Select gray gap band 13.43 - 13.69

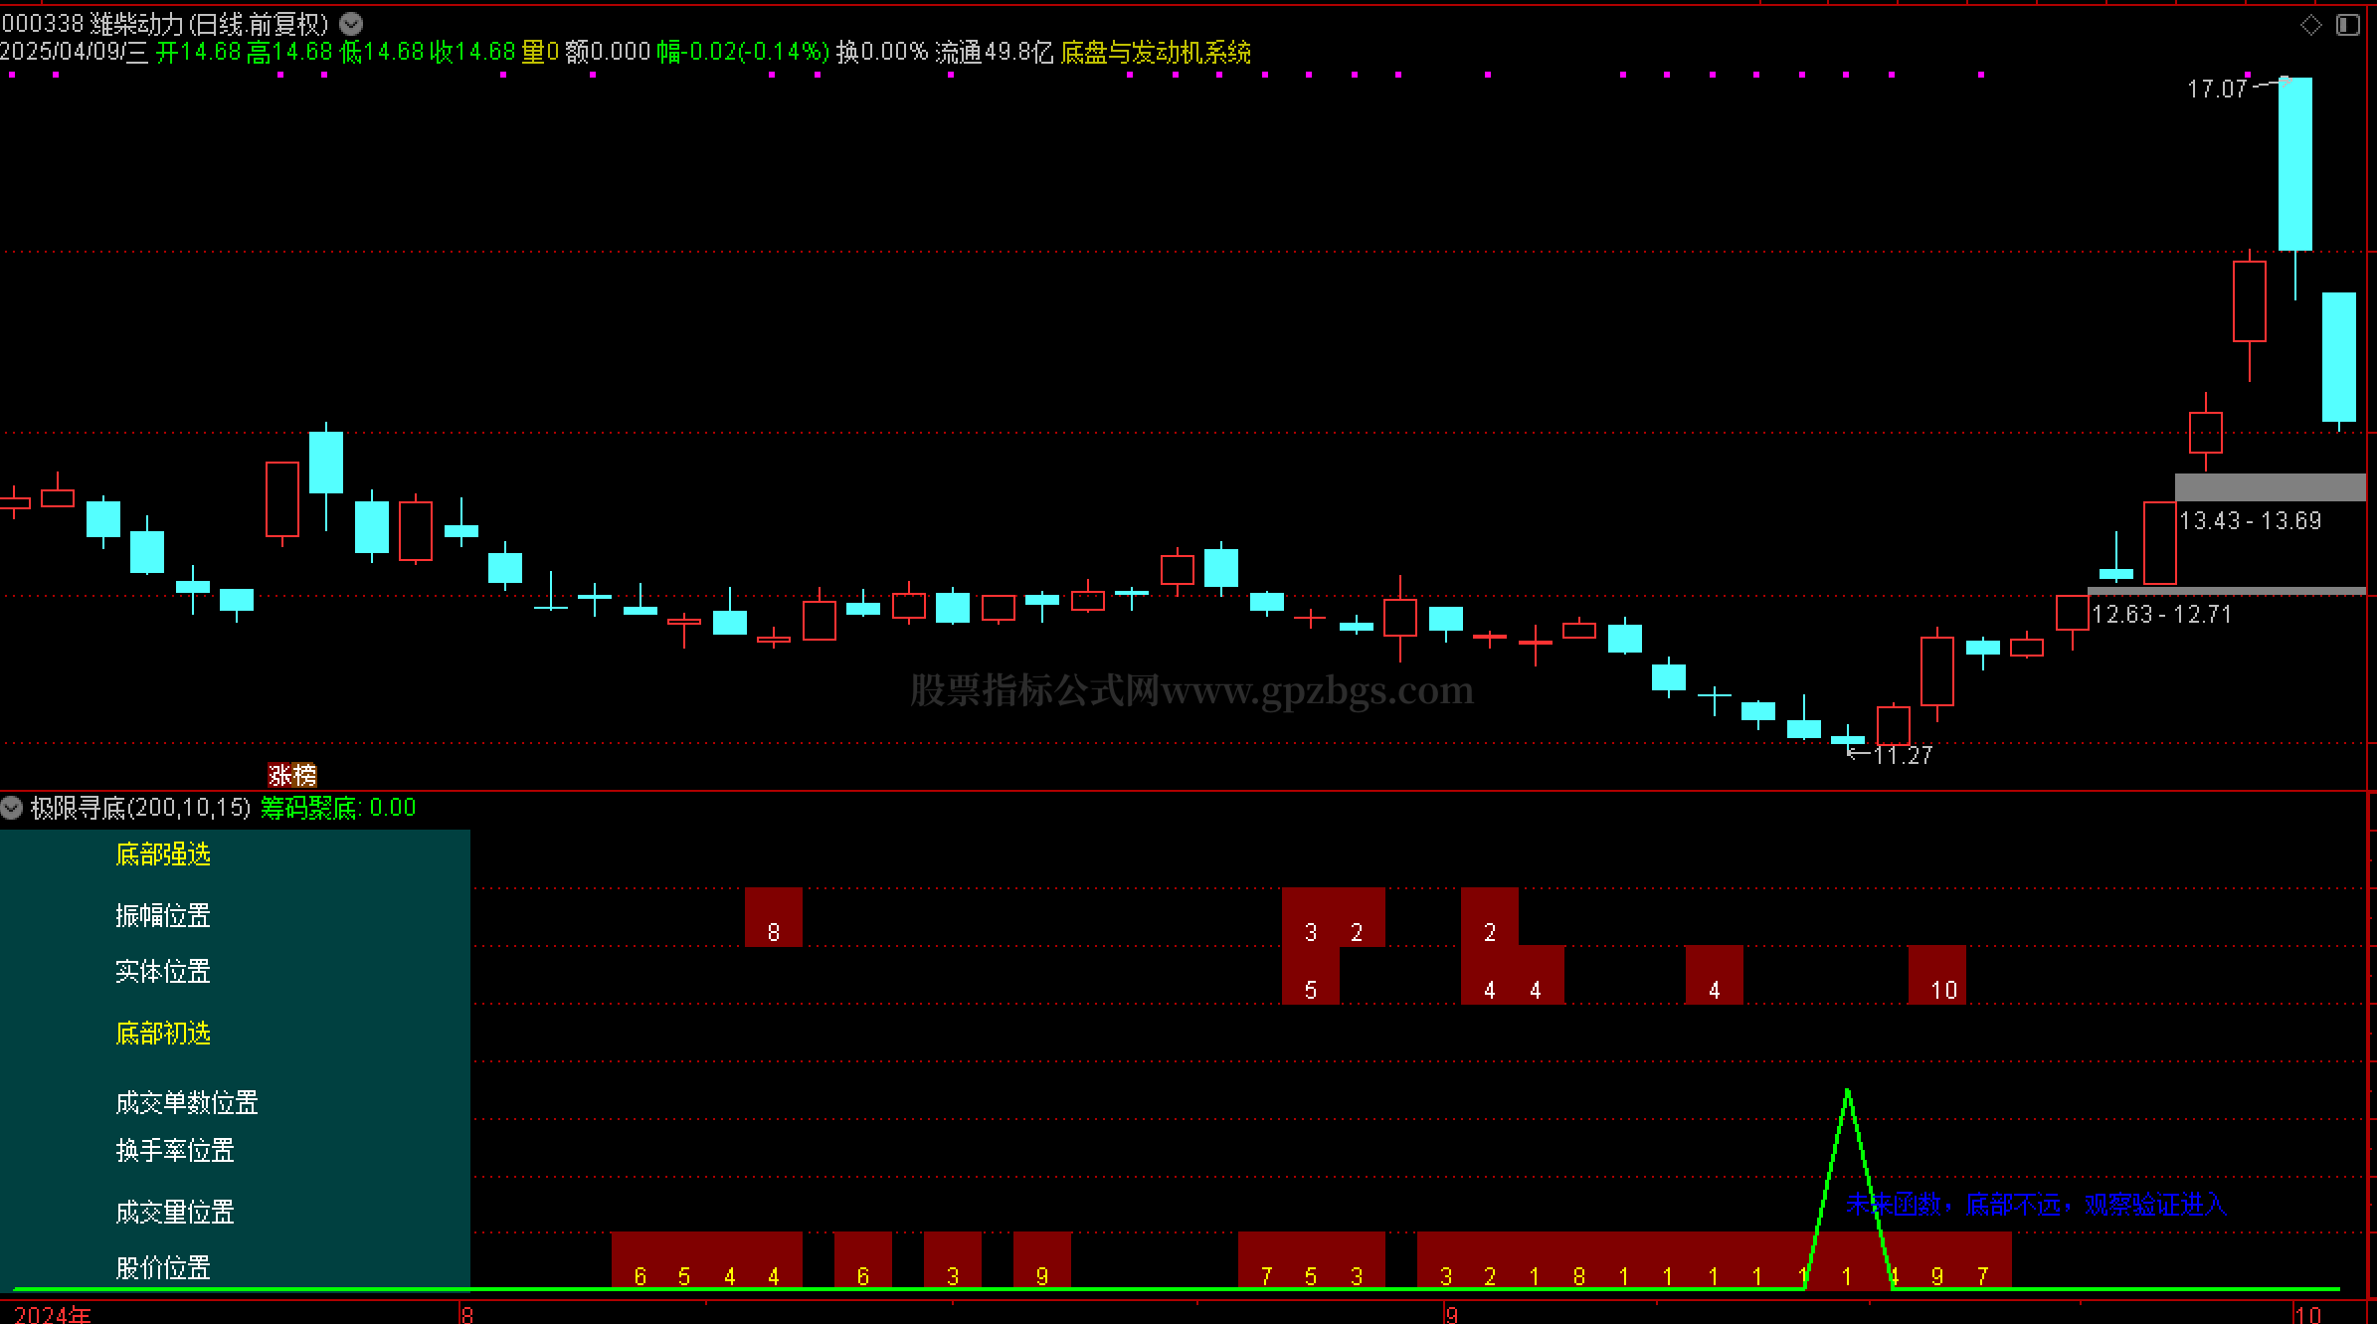tap(2270, 487)
